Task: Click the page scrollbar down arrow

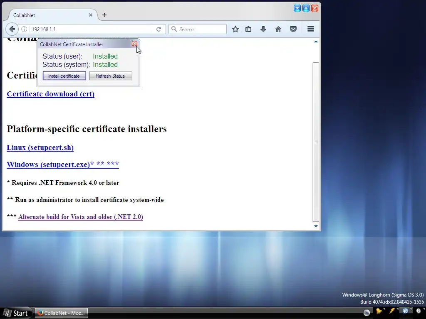Action: 316,226
